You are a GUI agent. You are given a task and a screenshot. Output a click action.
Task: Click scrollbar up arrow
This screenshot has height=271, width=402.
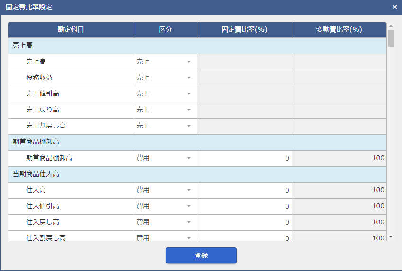[x=391, y=26]
